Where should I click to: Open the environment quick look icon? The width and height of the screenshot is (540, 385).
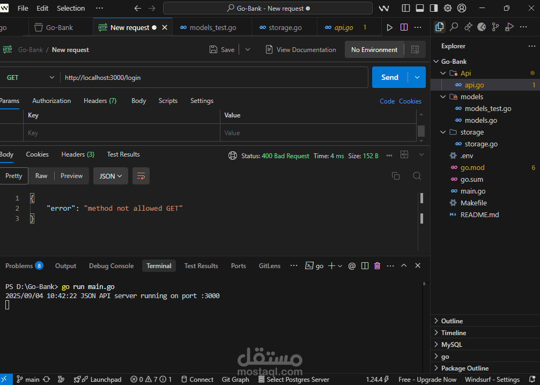pyautogui.click(x=415, y=49)
